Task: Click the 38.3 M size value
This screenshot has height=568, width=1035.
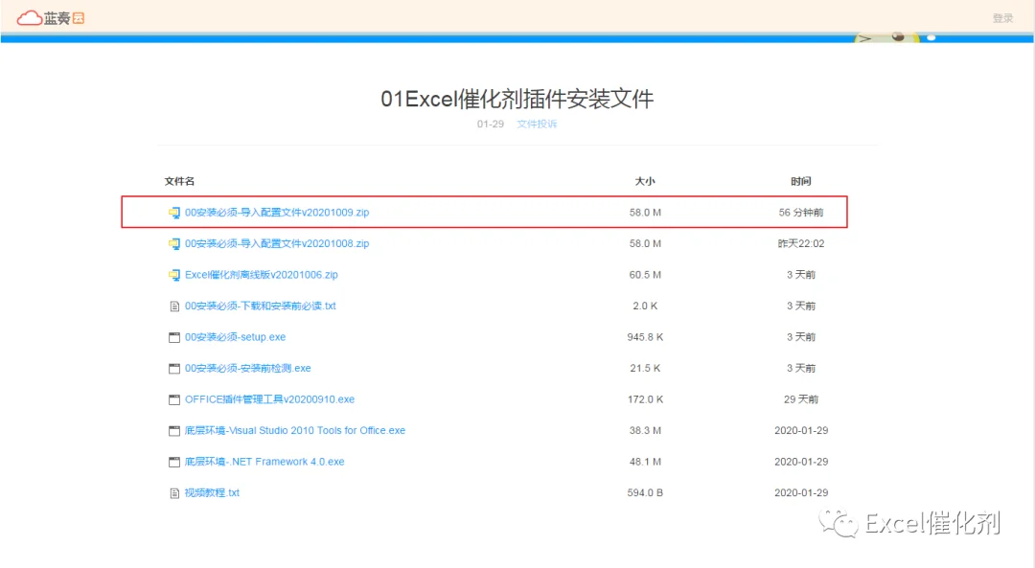Action: (x=645, y=430)
